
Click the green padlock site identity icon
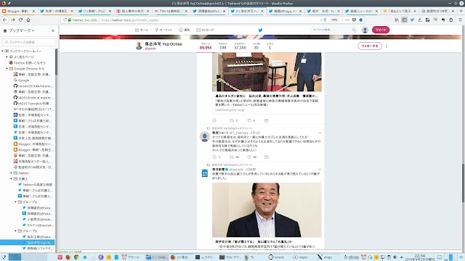point(70,20)
